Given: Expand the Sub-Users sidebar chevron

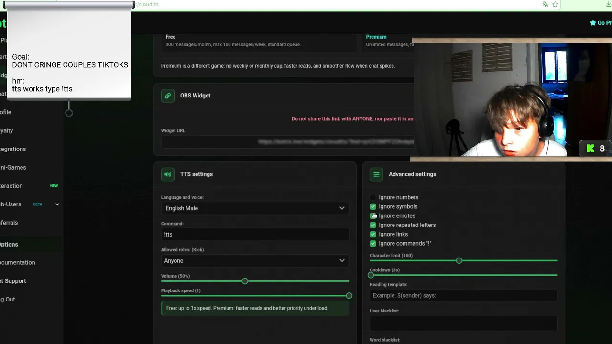Looking at the screenshot, I should [x=57, y=204].
